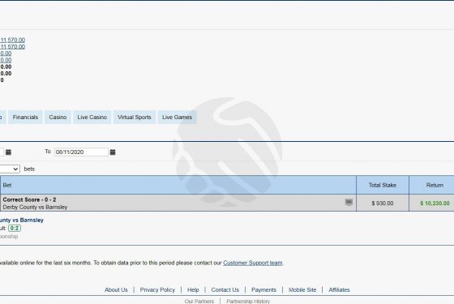Open the Payments footer link
The height and width of the screenshot is (304, 454).
(x=263, y=290)
